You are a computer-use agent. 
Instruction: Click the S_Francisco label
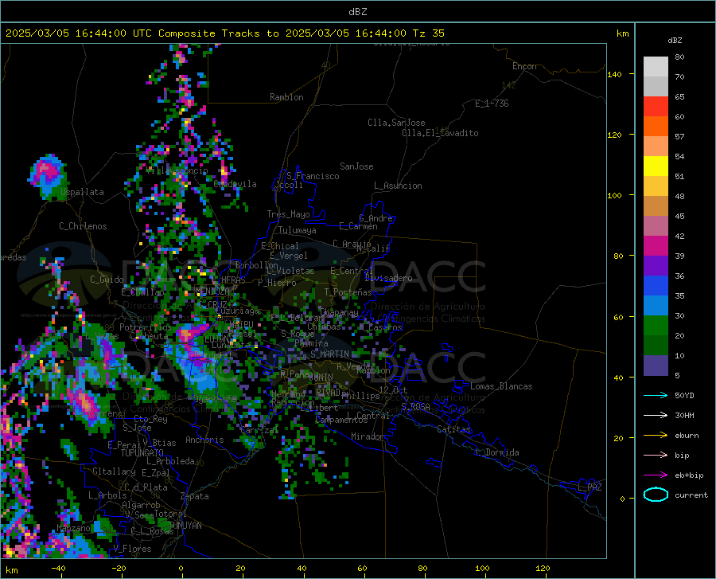coord(313,176)
